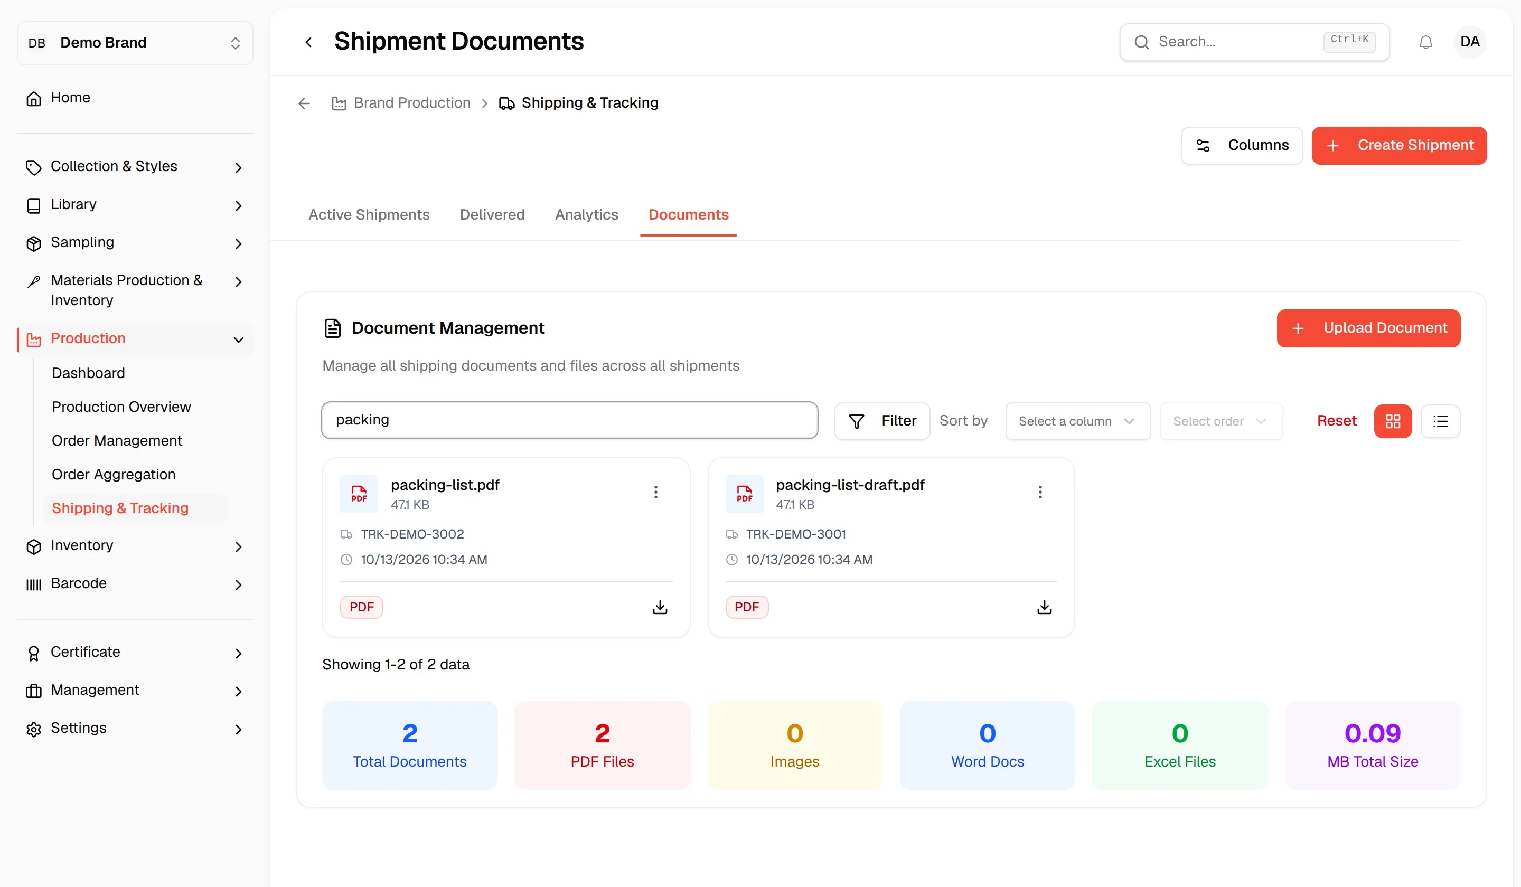The height and width of the screenshot is (887, 1521).
Task: Expand the Management section chevron
Action: tap(238, 692)
